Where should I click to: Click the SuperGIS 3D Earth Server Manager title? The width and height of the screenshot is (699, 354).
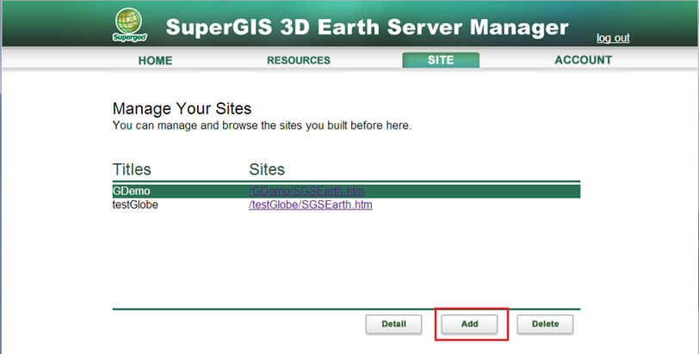point(367,27)
